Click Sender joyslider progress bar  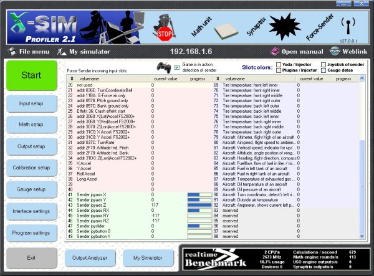(199, 226)
